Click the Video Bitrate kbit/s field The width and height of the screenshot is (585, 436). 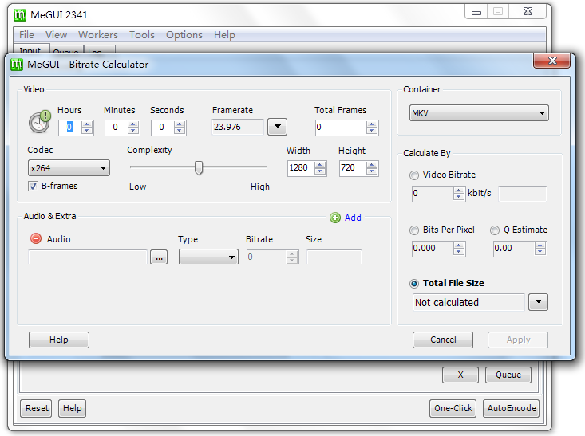[433, 194]
